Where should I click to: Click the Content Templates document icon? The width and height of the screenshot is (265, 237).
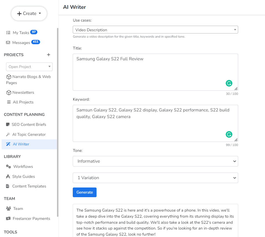coord(7,186)
